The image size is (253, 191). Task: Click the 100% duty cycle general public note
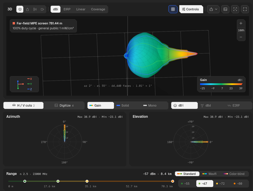[43, 28]
